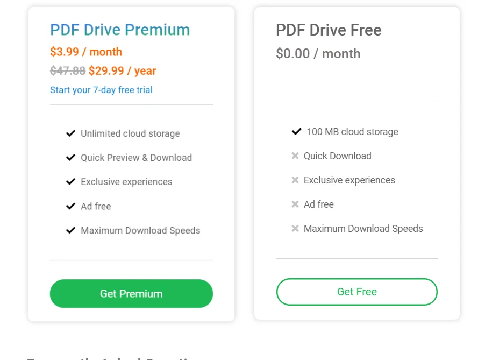Click the checkmark beside Premium Exclusive experiences
Viewport: 478px width, 360px height.
click(x=71, y=181)
